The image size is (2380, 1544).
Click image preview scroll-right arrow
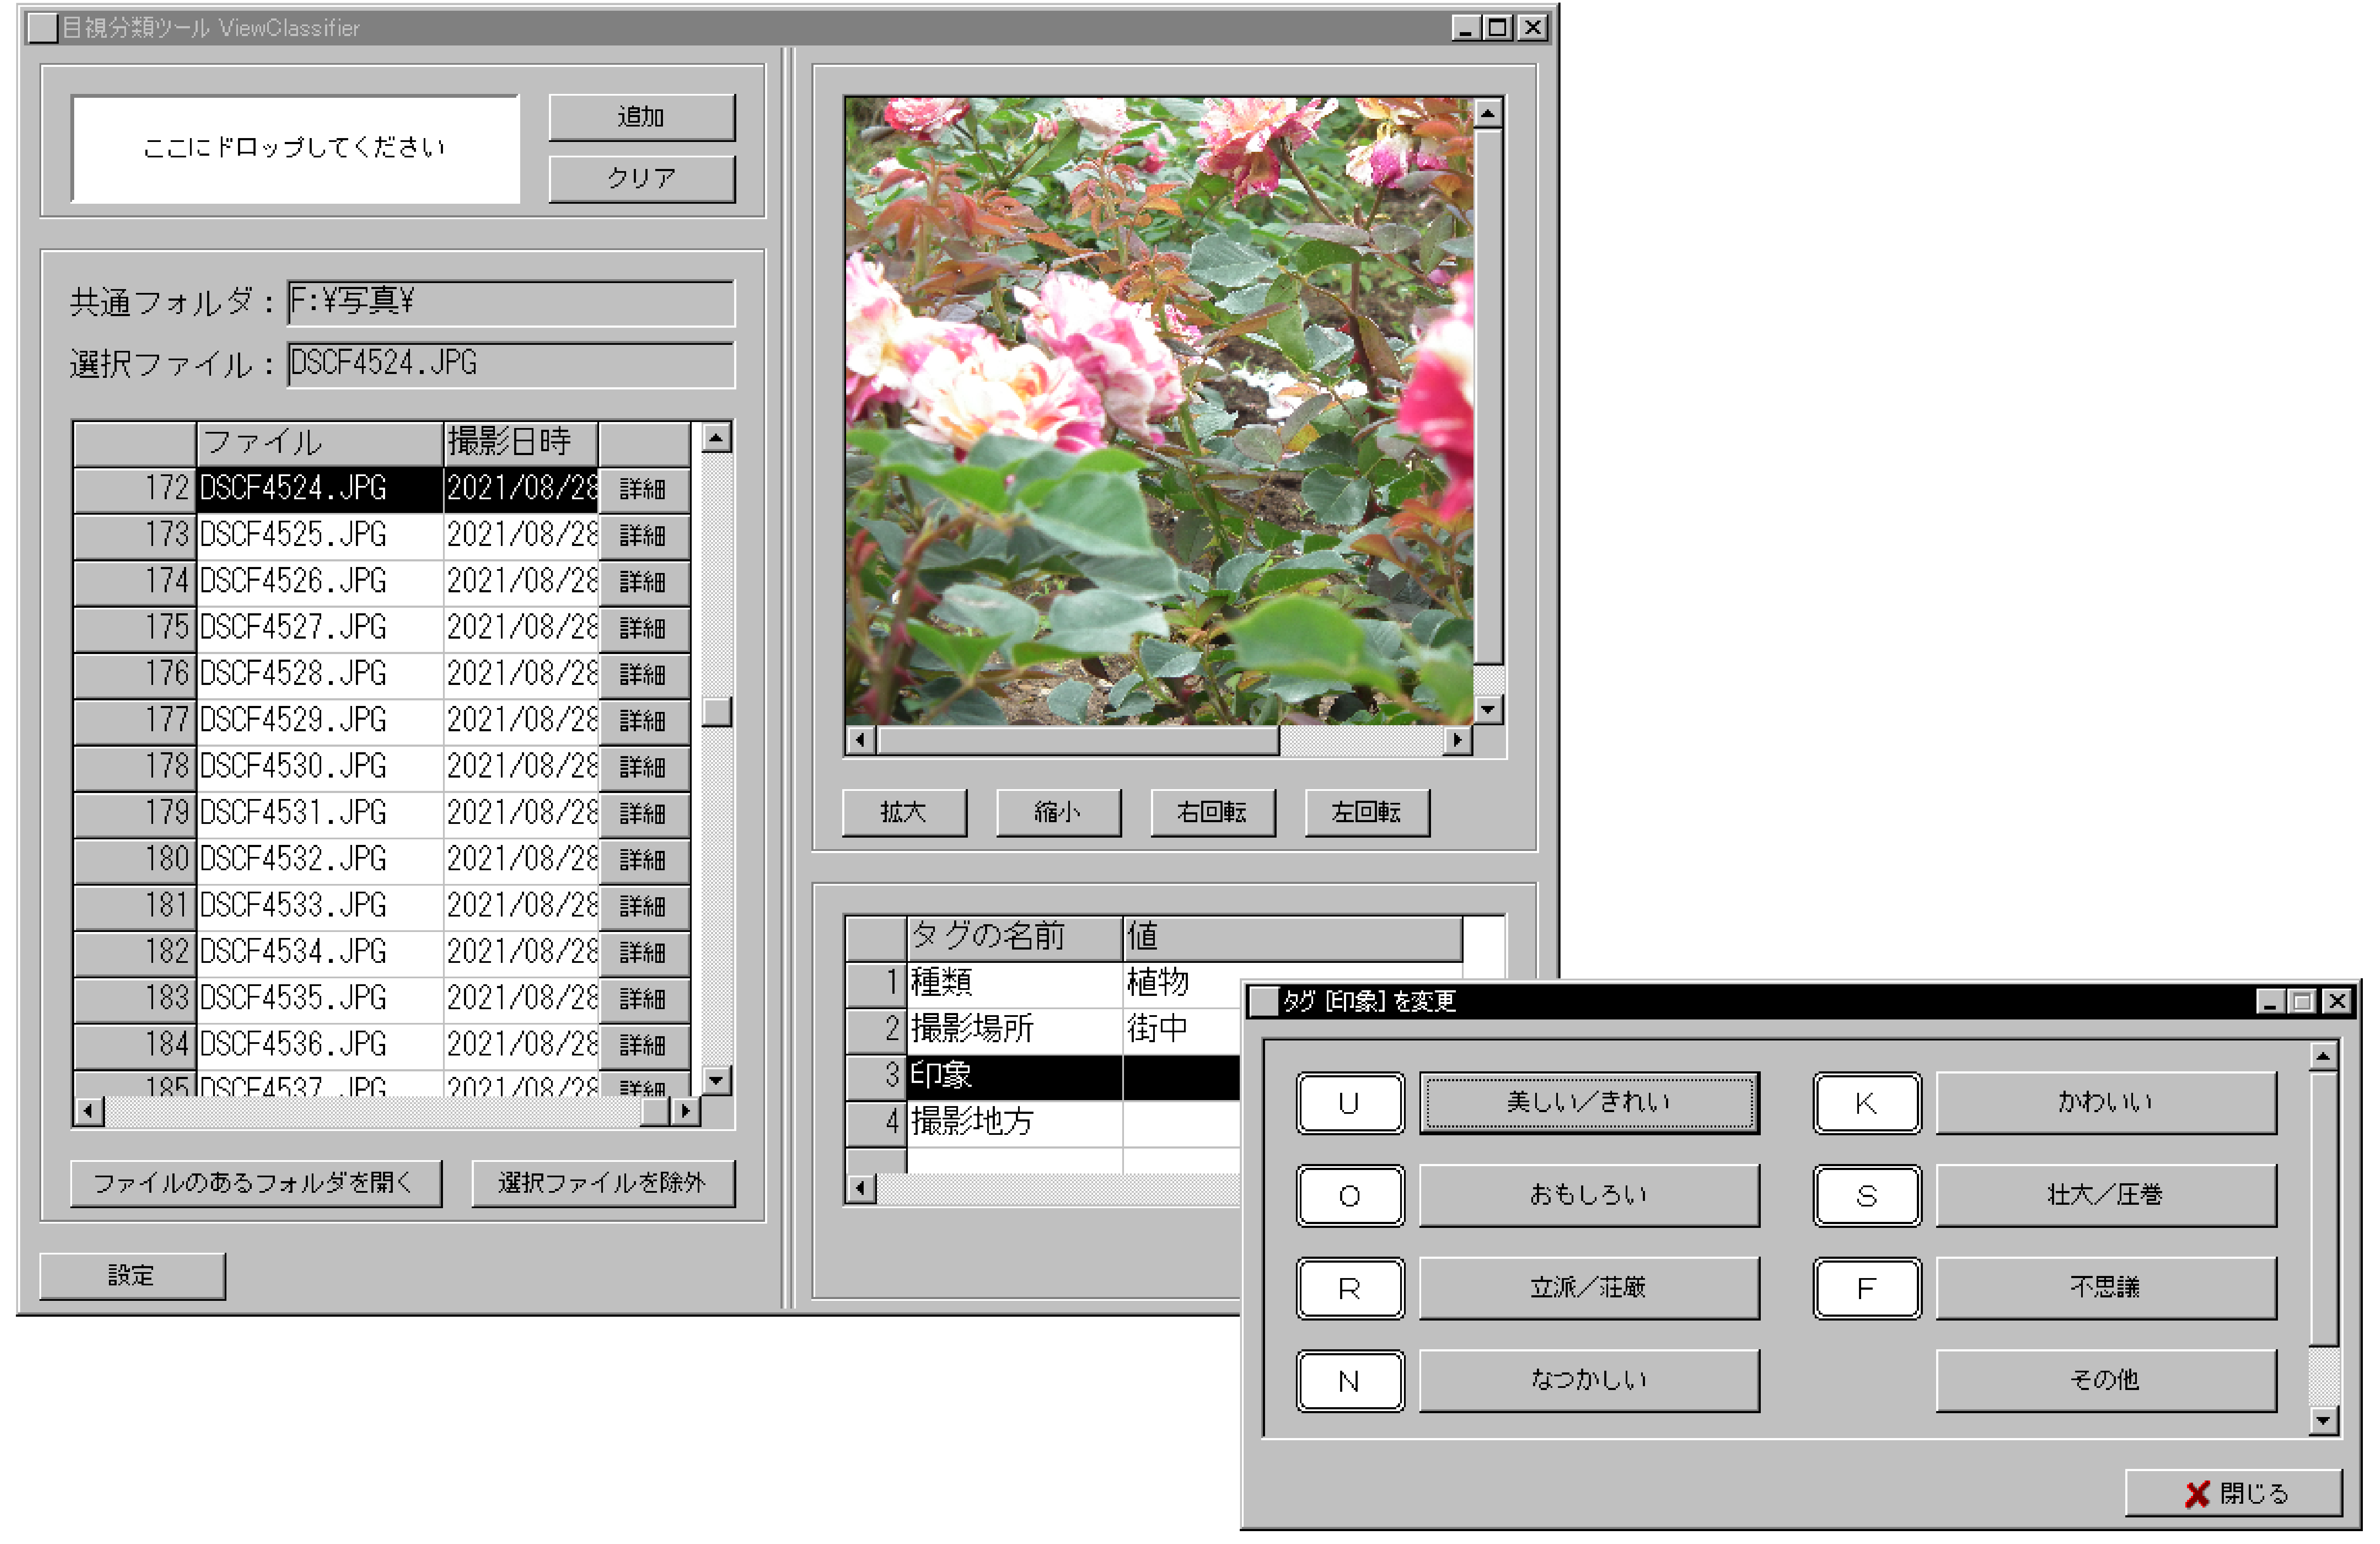click(1458, 741)
